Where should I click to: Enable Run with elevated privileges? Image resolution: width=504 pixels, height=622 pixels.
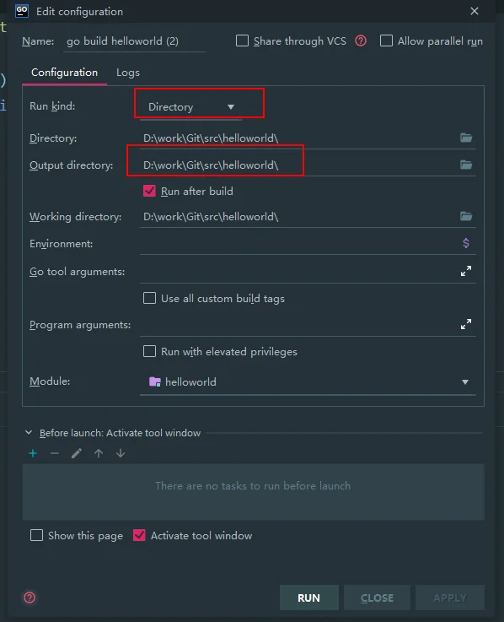click(x=149, y=351)
